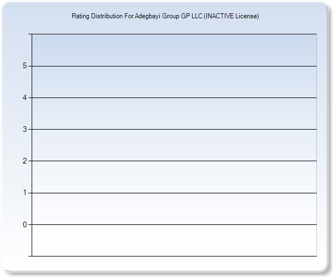Select the y-axis label 5

(24, 66)
